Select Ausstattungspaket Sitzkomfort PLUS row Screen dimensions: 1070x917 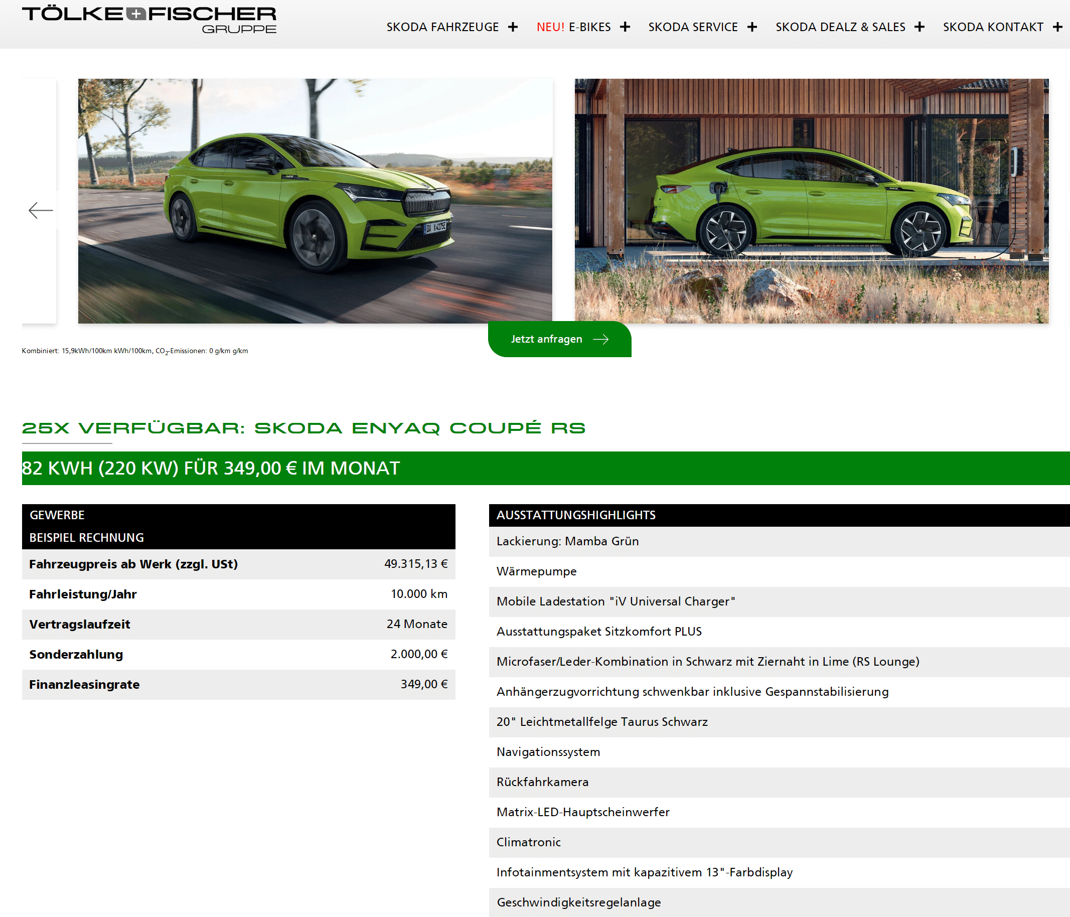pyautogui.click(x=779, y=632)
